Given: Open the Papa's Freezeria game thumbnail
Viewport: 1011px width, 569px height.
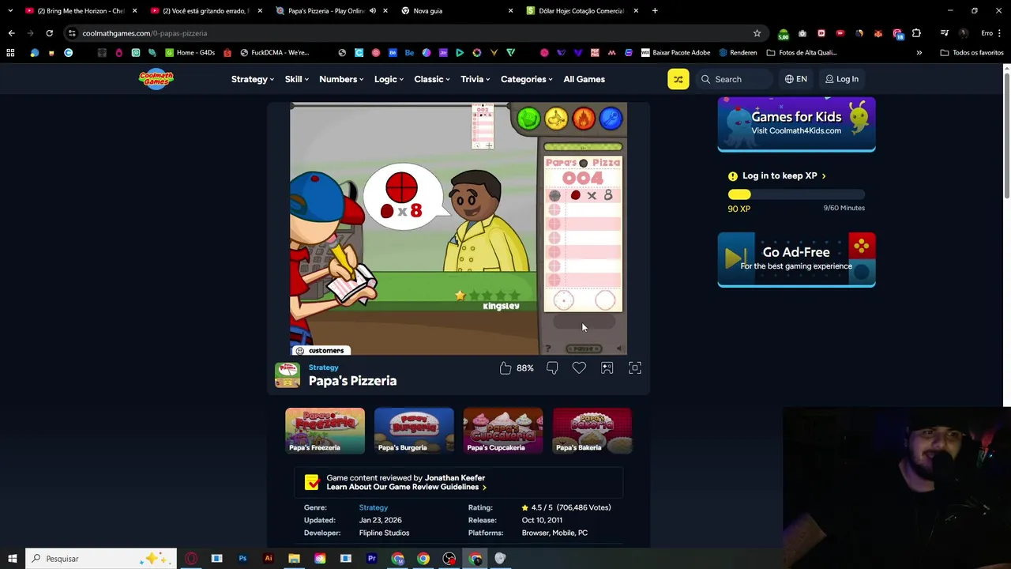Looking at the screenshot, I should pyautogui.click(x=325, y=431).
